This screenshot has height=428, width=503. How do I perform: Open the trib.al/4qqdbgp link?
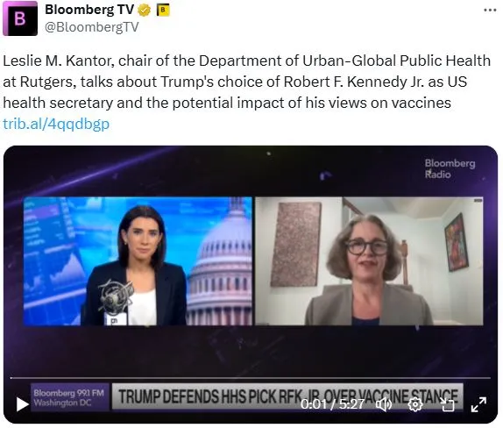point(56,124)
